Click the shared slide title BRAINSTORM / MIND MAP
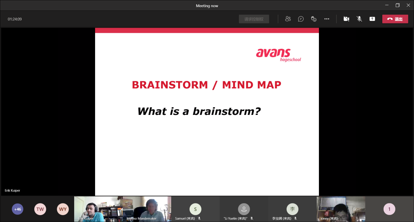This screenshot has height=222, width=414. [207, 85]
